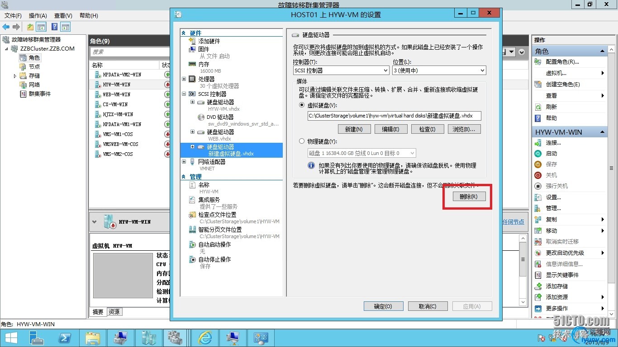Click the 显示关键事件 icon in the actions pane
Screen dimensions: 618x347
(x=538, y=275)
